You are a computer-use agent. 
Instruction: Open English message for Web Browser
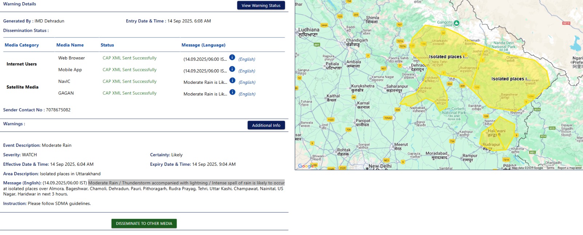pyautogui.click(x=247, y=59)
